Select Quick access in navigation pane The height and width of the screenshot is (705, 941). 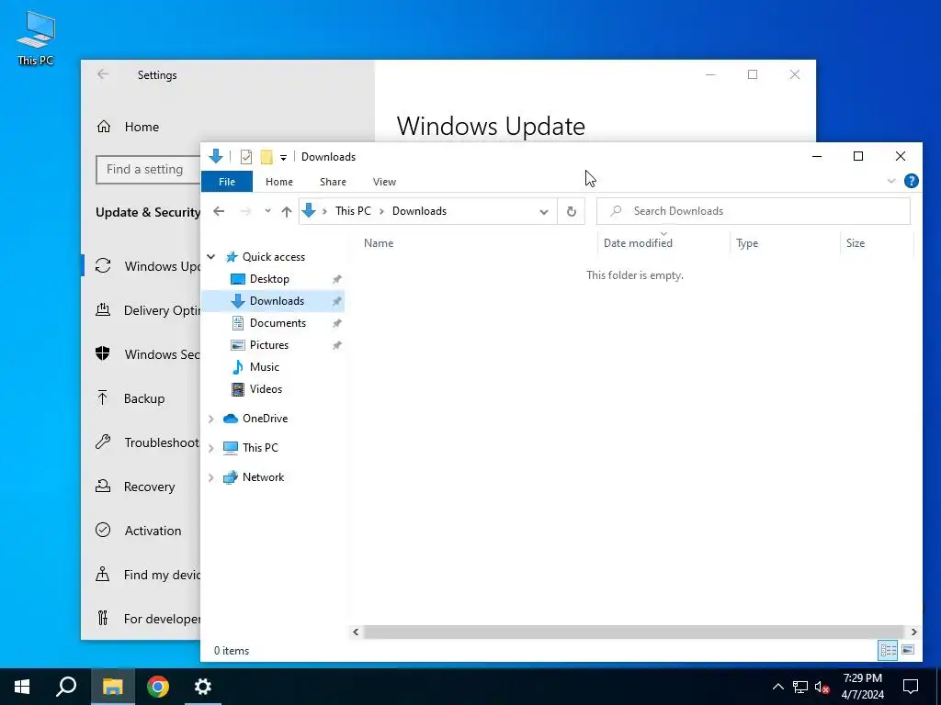click(x=274, y=257)
